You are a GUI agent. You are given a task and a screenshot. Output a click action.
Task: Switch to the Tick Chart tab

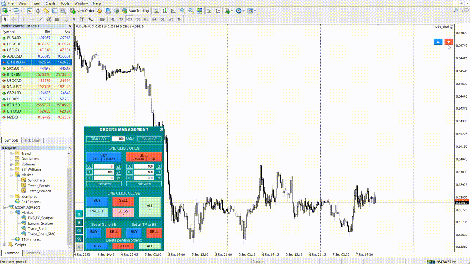pos(32,140)
